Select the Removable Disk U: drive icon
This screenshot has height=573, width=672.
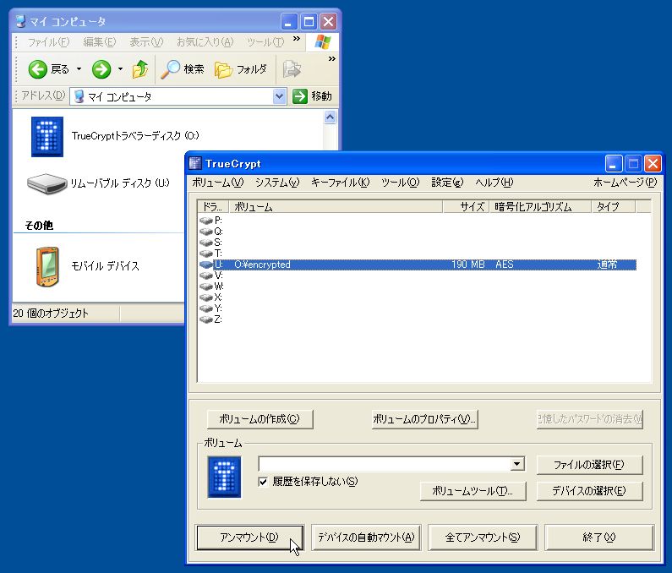tap(46, 183)
